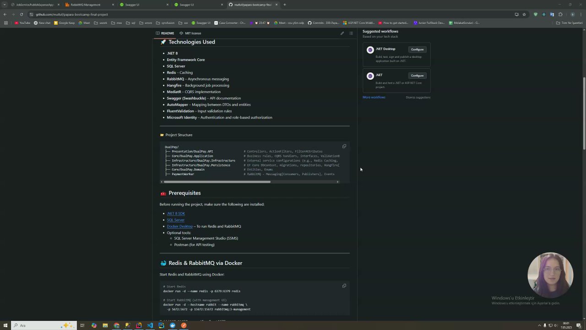Screen dimensions: 586x330
Task: Open the Tüm Yer İşaretleri folder
Action: [569, 23]
